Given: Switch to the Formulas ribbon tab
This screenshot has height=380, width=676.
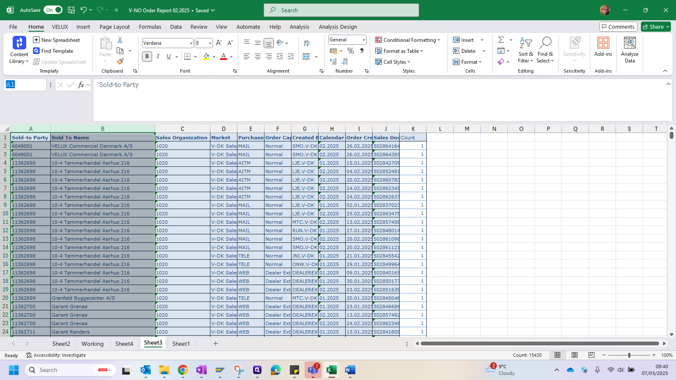Looking at the screenshot, I should click(x=150, y=27).
